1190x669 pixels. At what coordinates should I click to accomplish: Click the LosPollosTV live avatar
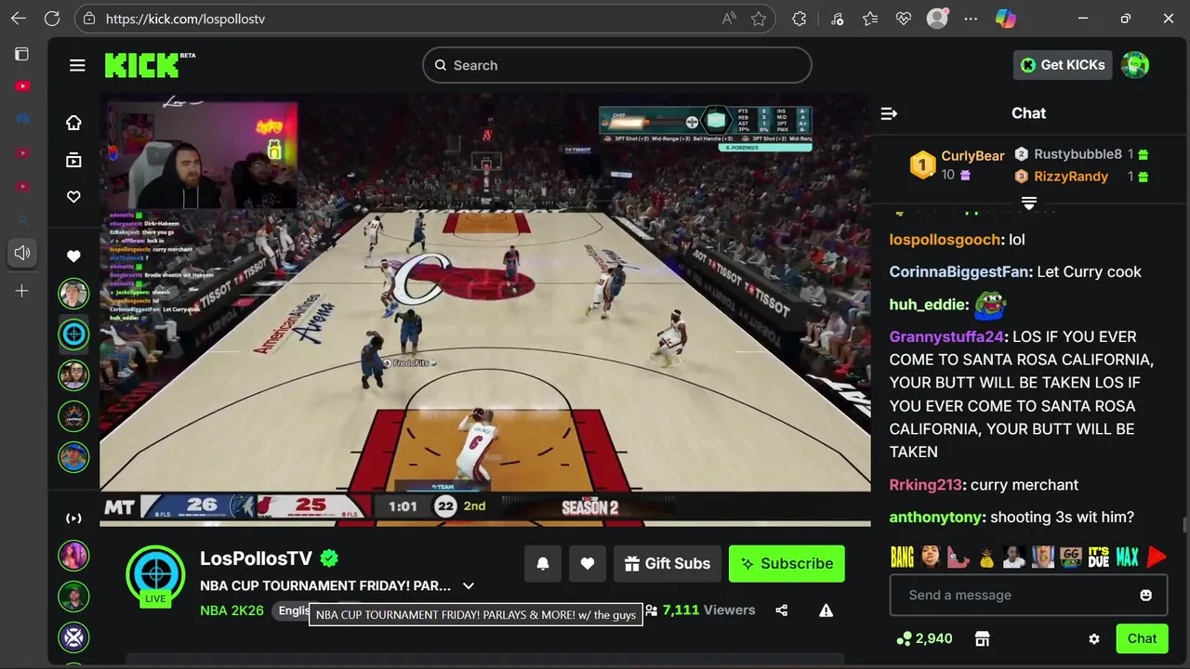coord(155,576)
